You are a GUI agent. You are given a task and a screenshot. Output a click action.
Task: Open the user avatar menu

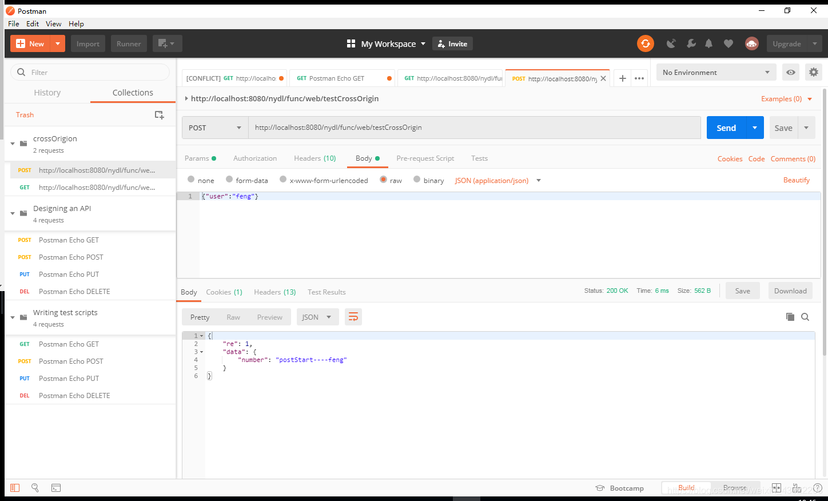click(752, 43)
